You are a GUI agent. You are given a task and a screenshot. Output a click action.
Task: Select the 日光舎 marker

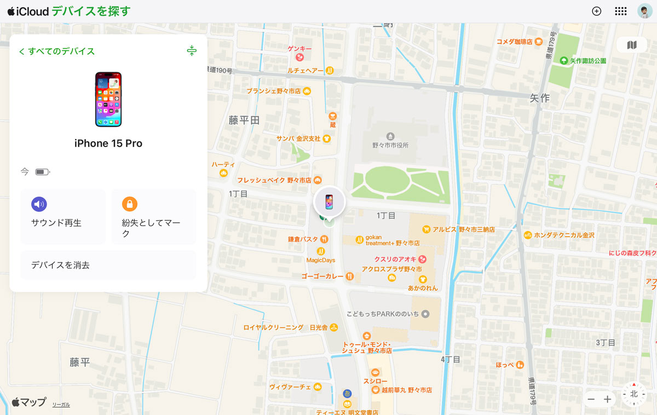pyautogui.click(x=333, y=327)
